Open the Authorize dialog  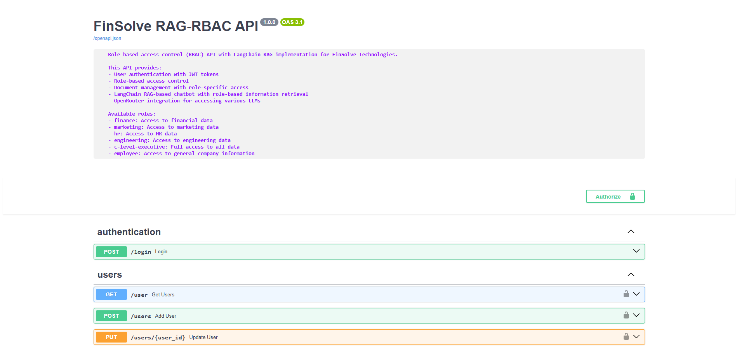pos(615,196)
